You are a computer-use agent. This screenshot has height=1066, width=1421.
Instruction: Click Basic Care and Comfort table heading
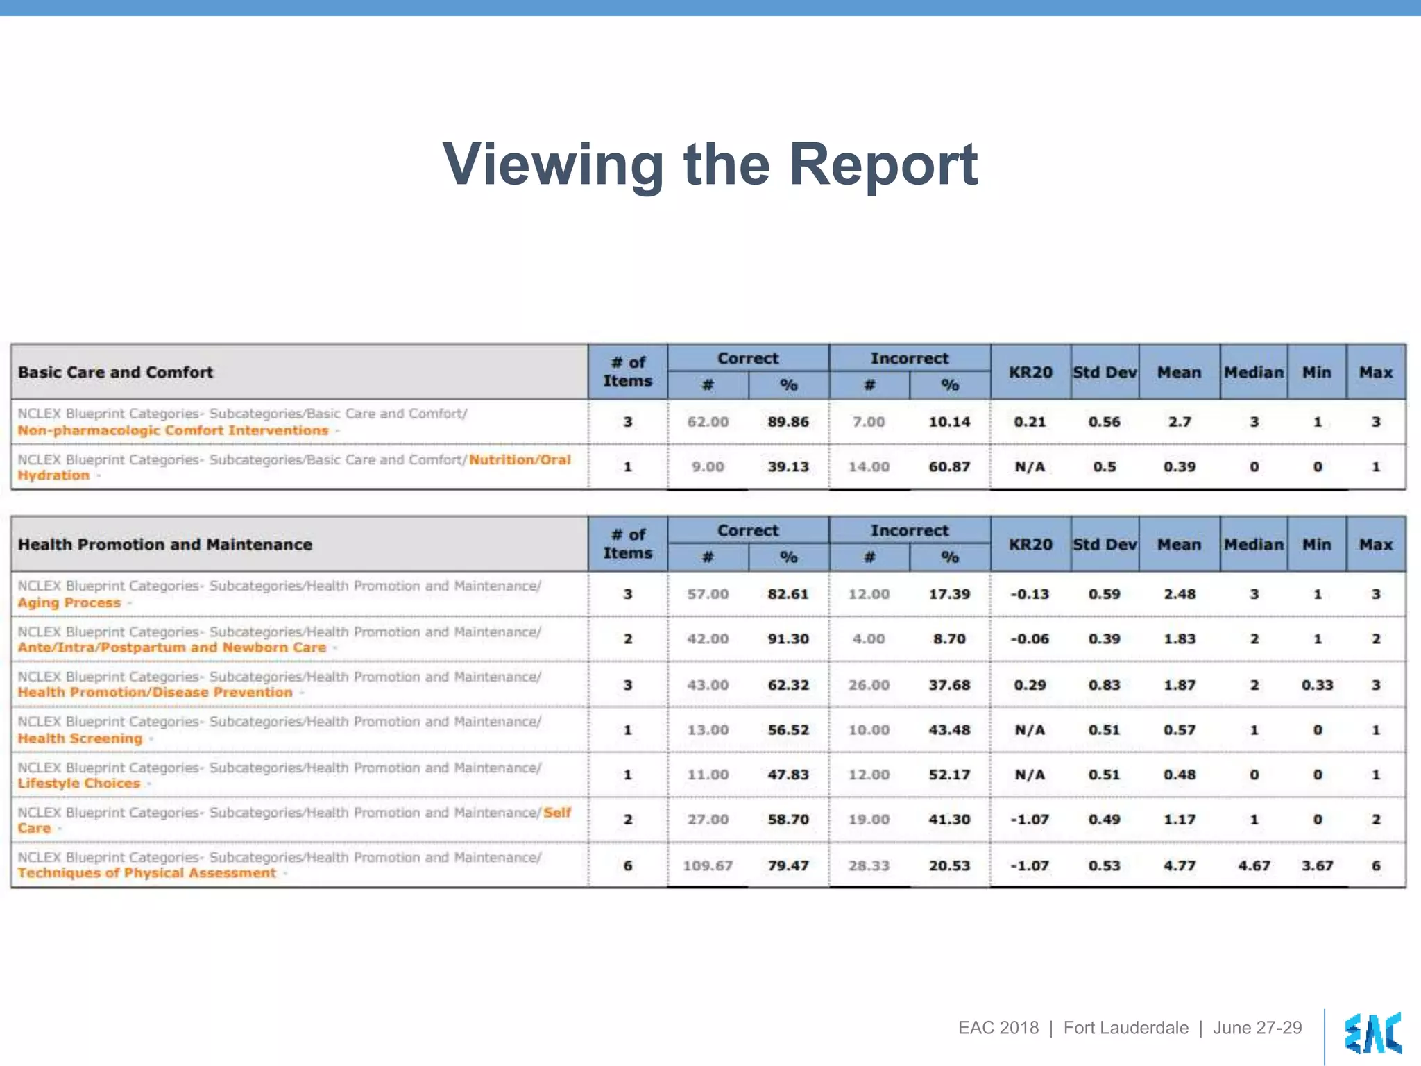pos(116,373)
